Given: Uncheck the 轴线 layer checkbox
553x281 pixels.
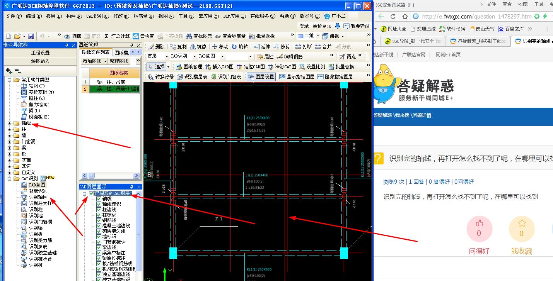Looking at the screenshot, I should (99, 199).
